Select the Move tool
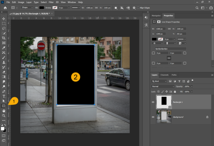Image resolution: width=214 pixels, height=146 pixels. tap(4, 19)
